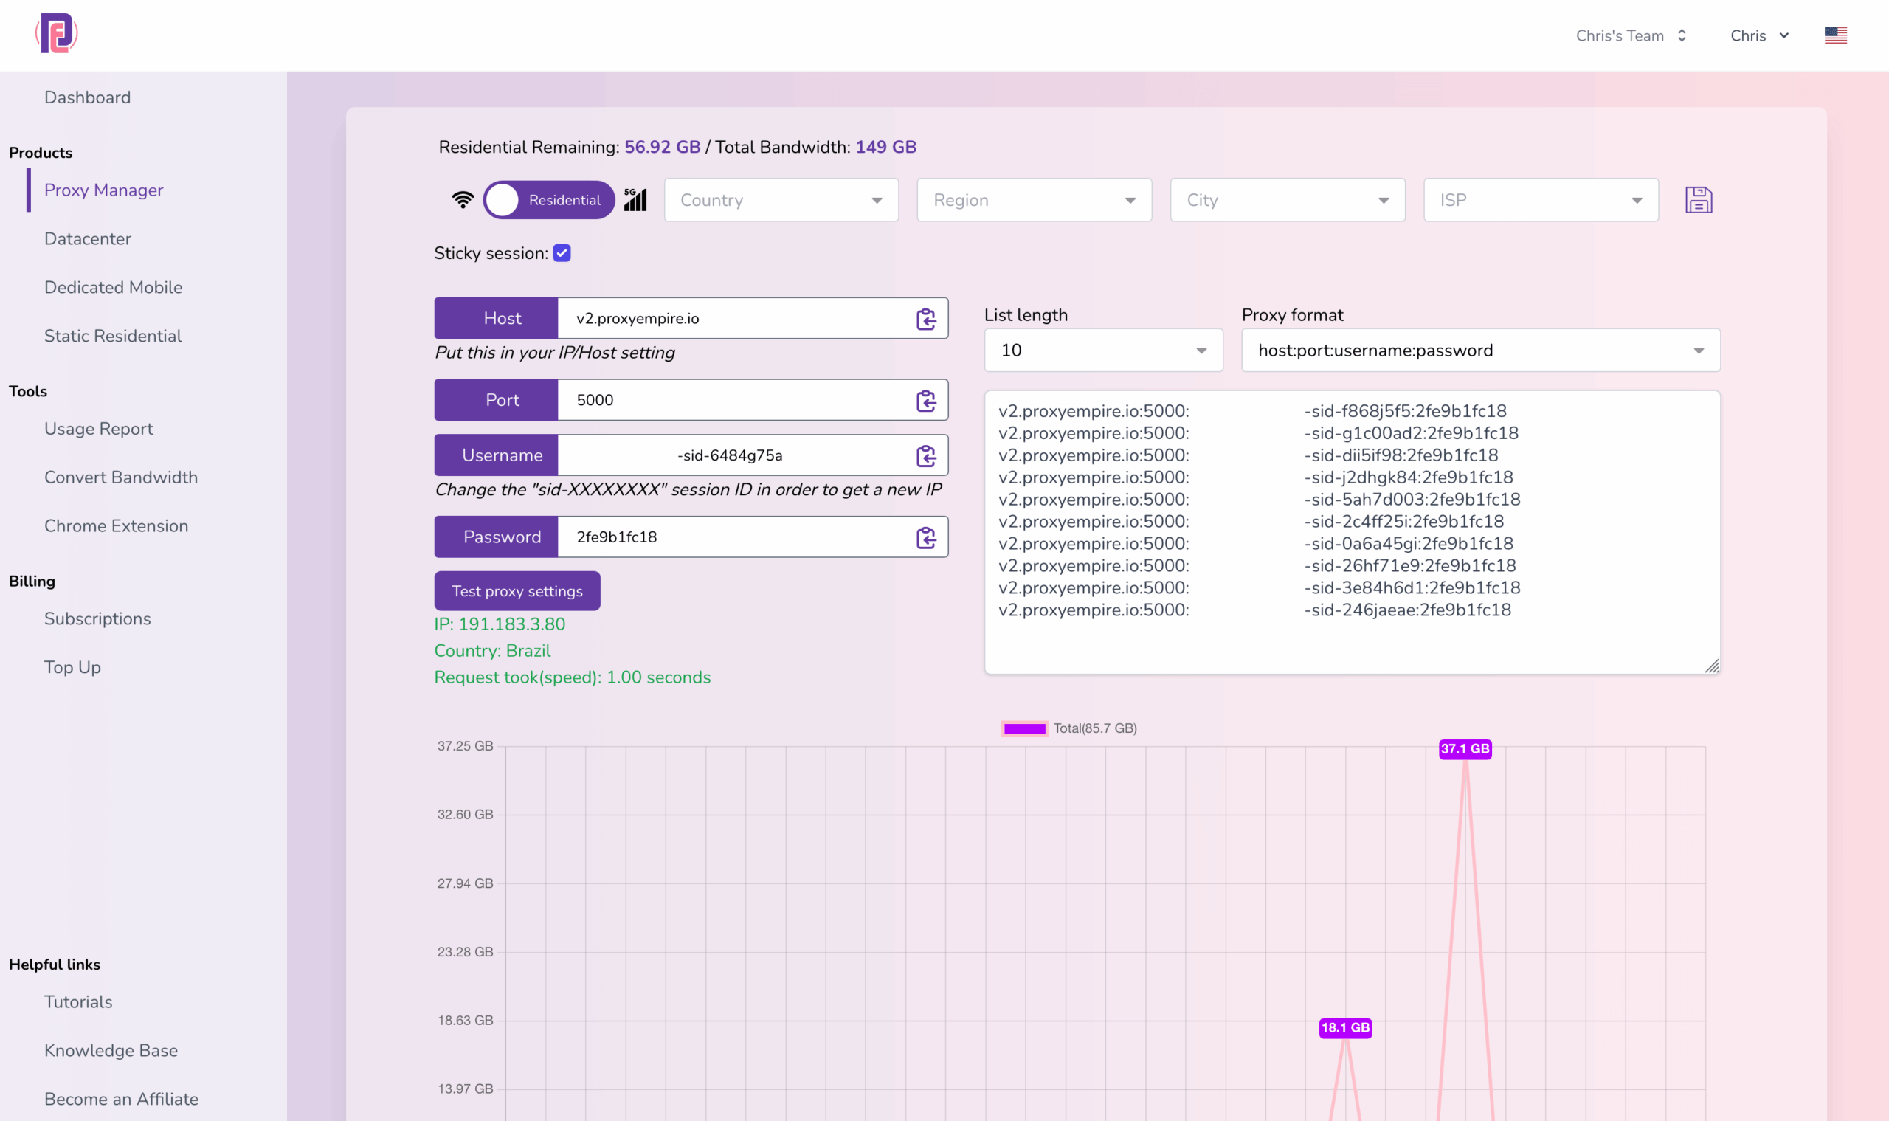Click the ProxyEmpire logo
This screenshot has height=1121, width=1889.
(x=57, y=34)
